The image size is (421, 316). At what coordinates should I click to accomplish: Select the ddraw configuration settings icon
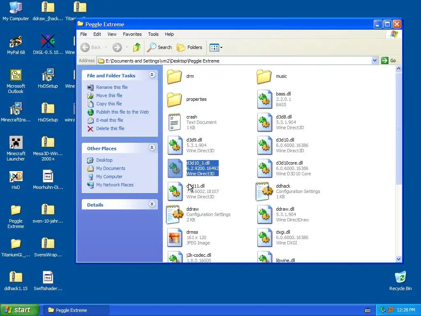(x=174, y=214)
